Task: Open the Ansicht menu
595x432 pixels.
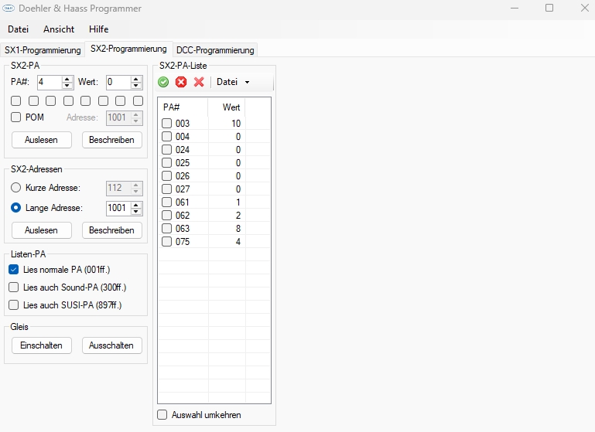Action: (x=59, y=29)
